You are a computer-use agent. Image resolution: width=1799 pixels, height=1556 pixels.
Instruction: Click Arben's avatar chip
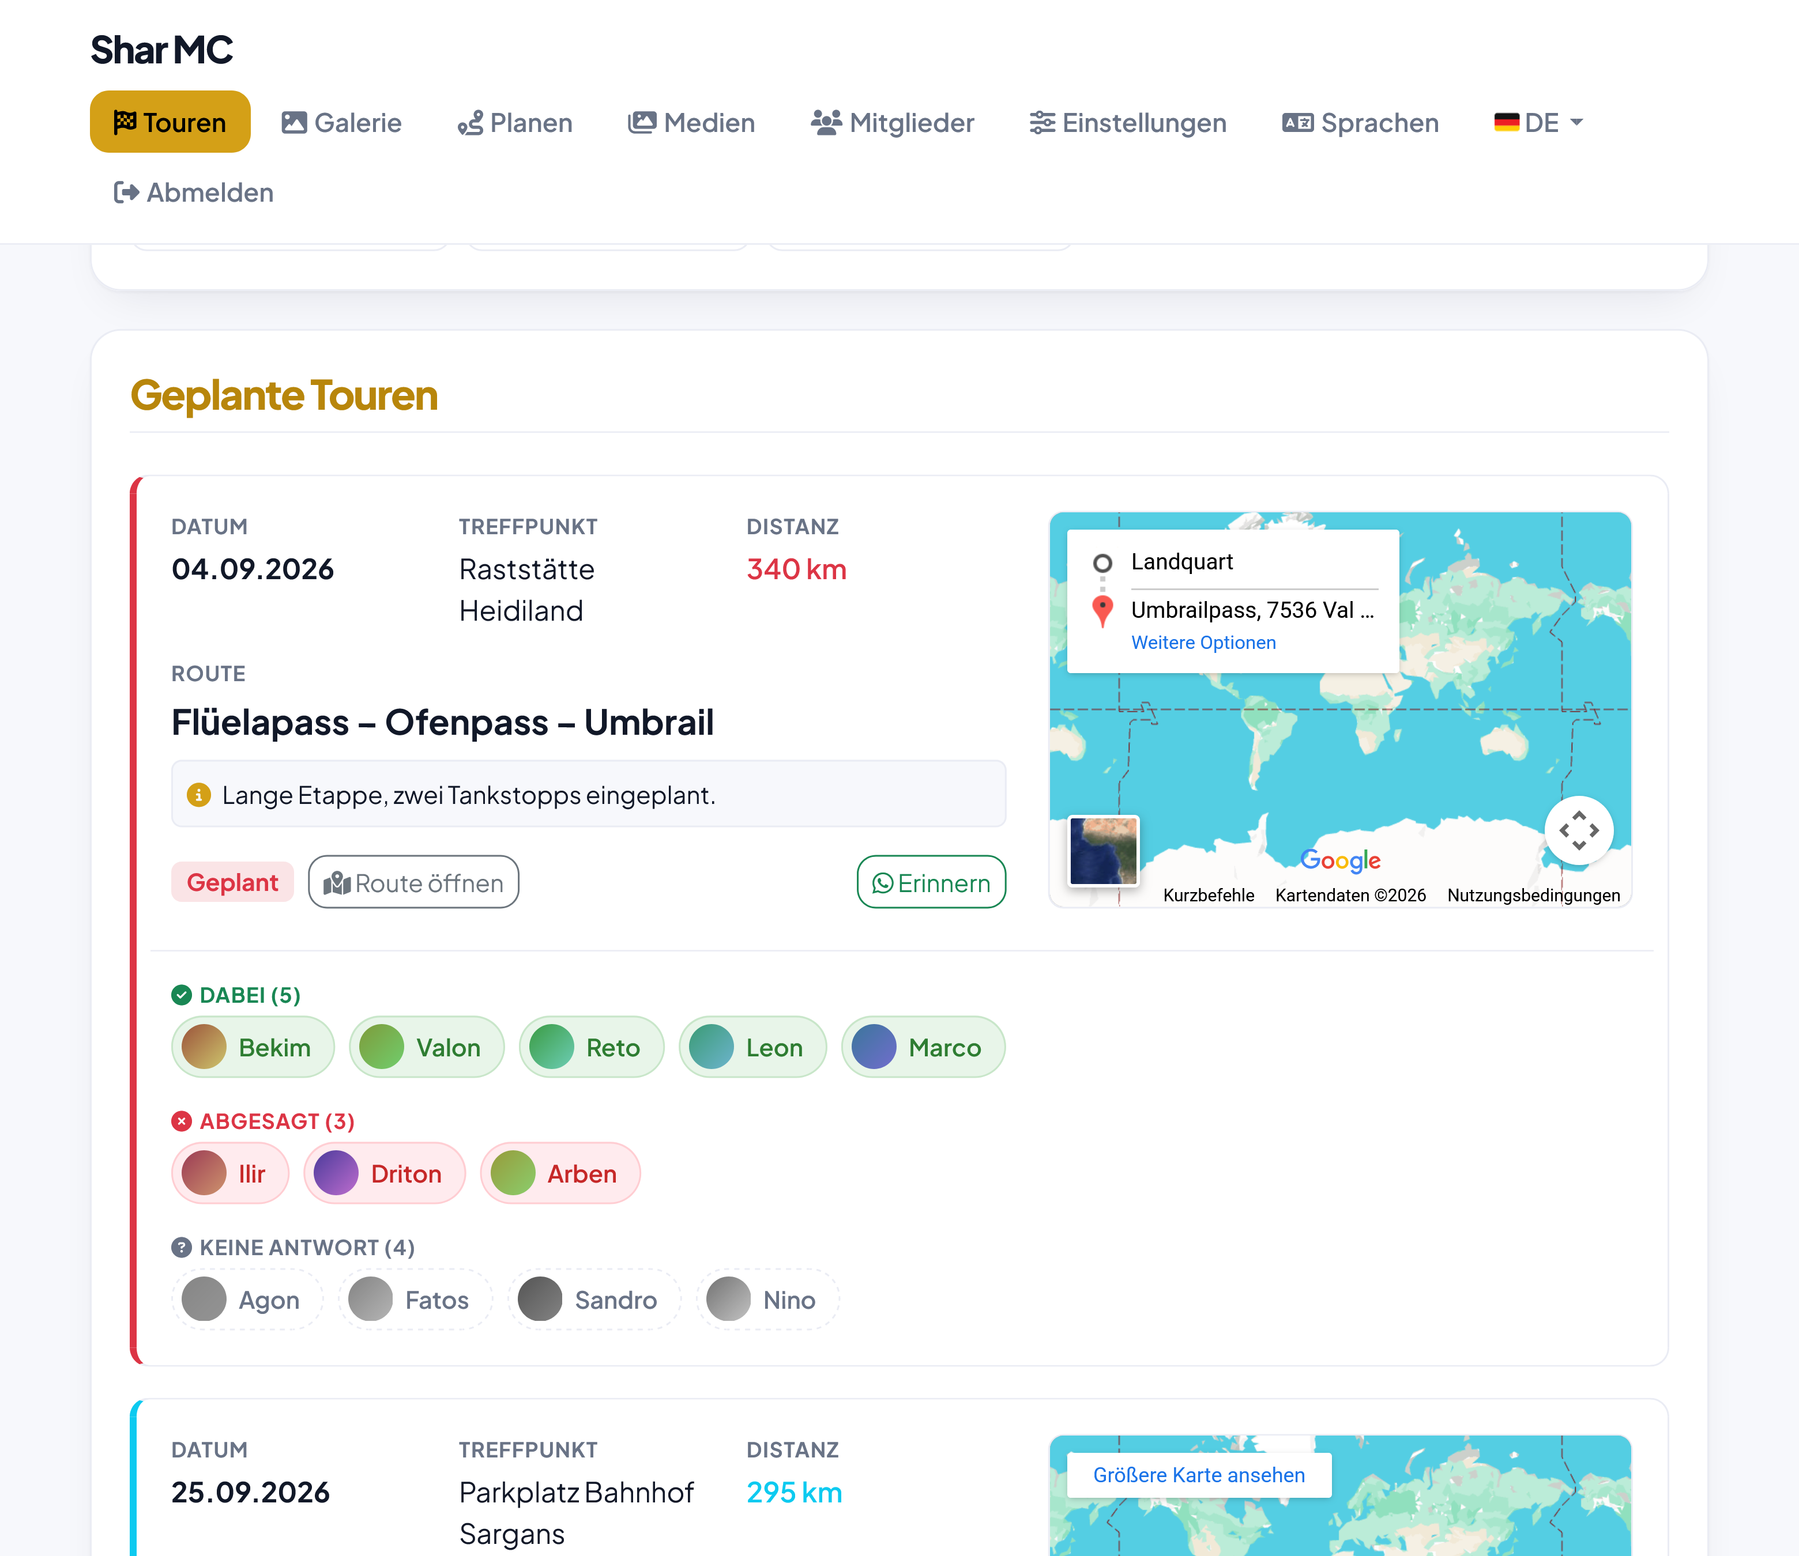pos(560,1173)
